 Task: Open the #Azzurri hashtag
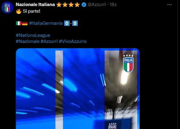[x=49, y=41]
